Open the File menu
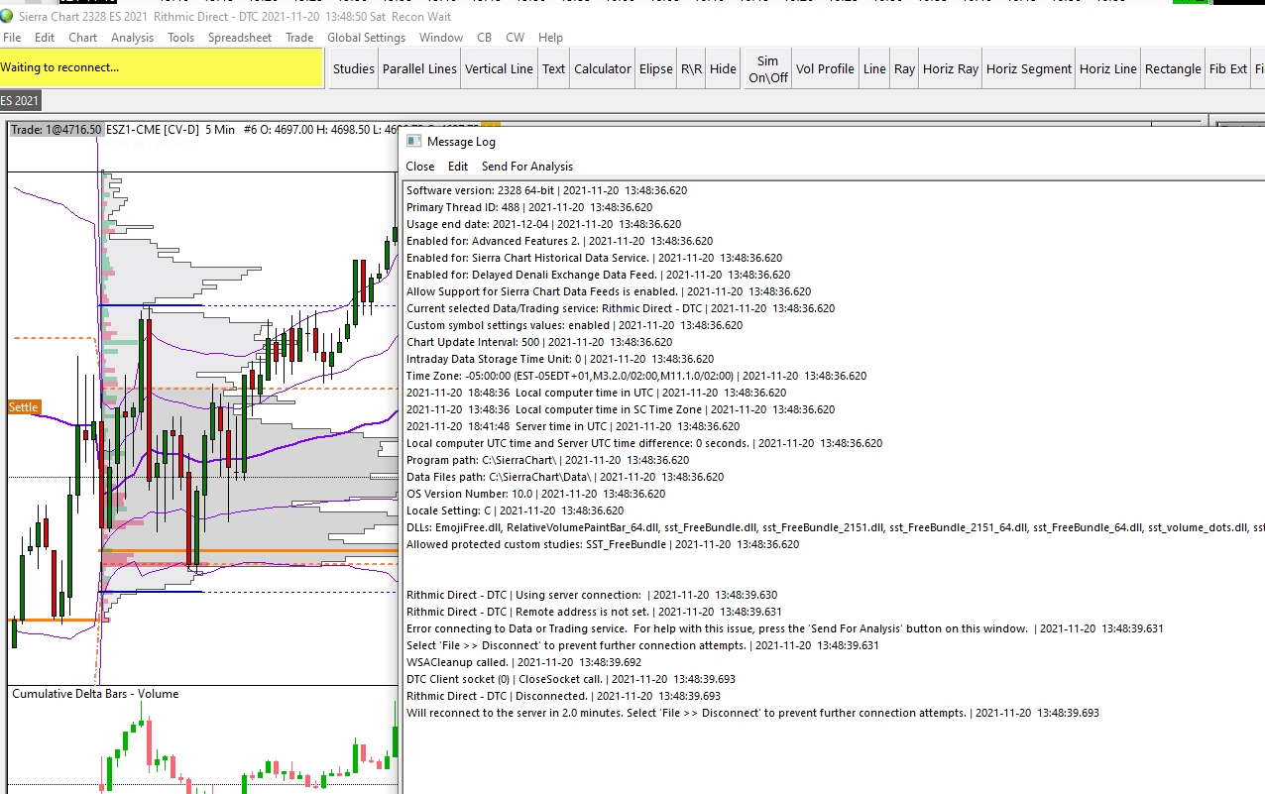Image resolution: width=1265 pixels, height=794 pixels. [12, 38]
